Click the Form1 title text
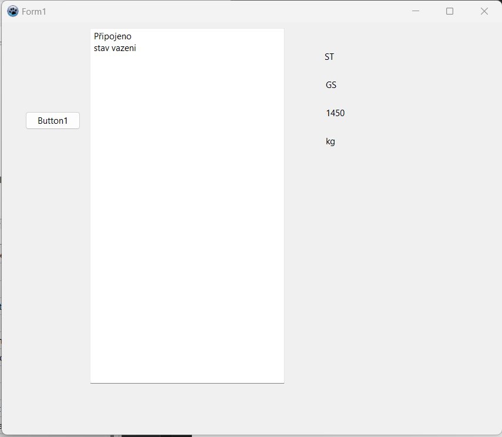The image size is (502, 437). (34, 12)
